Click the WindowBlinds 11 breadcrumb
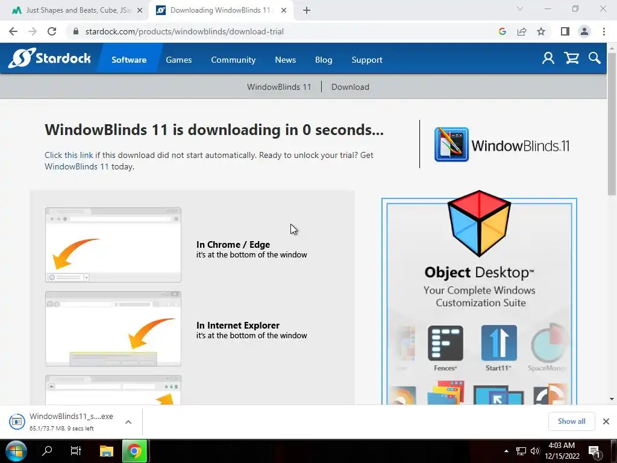The height and width of the screenshot is (463, 617). point(279,87)
